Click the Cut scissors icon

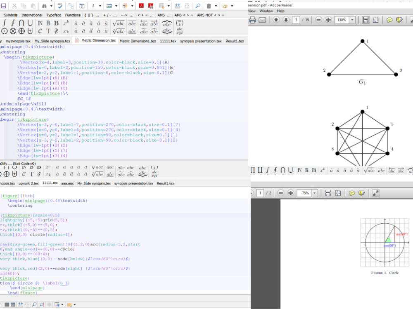pos(14,6)
